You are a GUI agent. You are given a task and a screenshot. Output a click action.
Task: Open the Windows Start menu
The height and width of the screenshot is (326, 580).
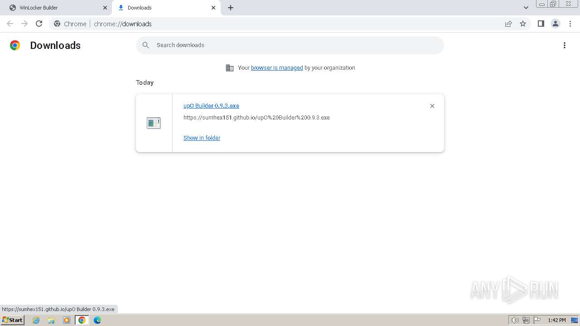(x=13, y=320)
